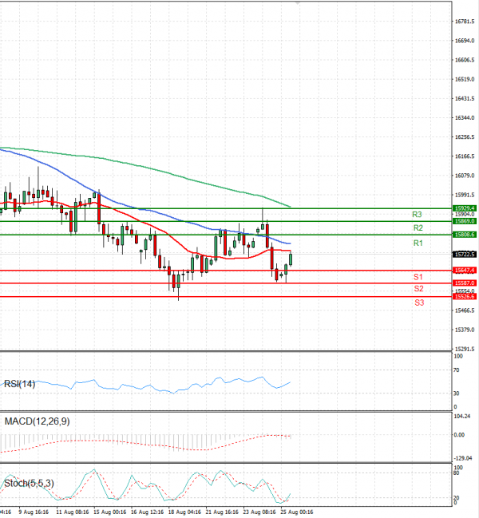
Task: Select the 15587.0 support price tag
Action: pyautogui.click(x=465, y=283)
